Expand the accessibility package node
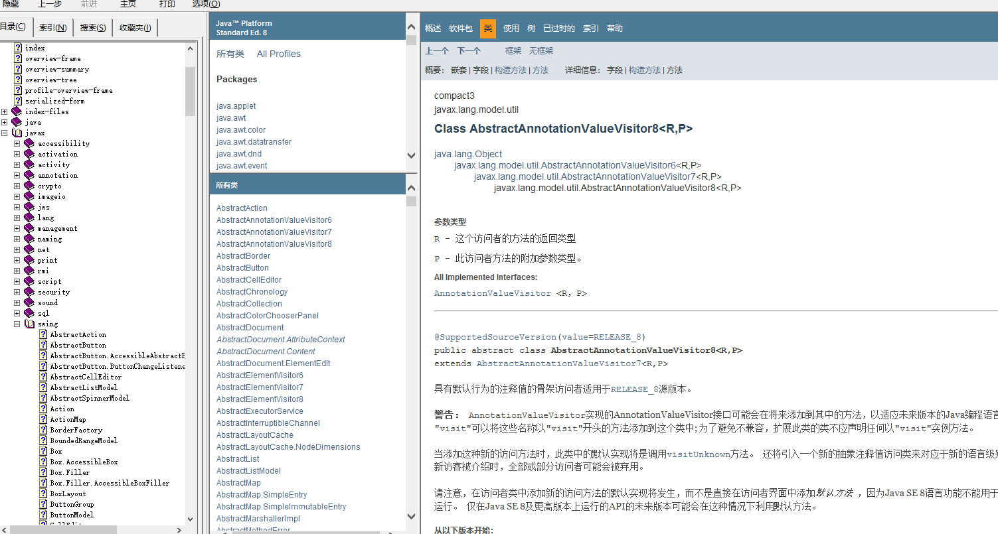This screenshot has height=534, width=998. [17, 143]
